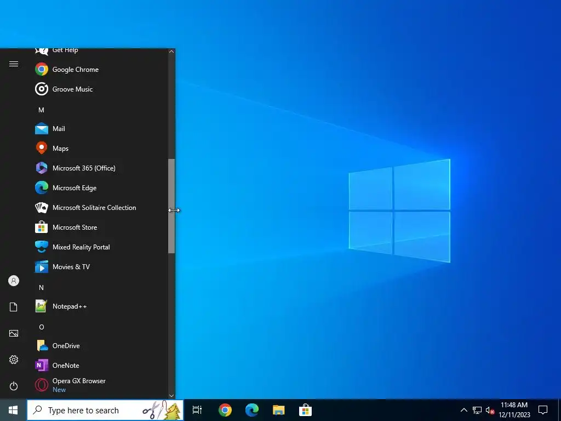This screenshot has height=421, width=561.
Task: Focus the taskbar search box
Action: [105, 410]
